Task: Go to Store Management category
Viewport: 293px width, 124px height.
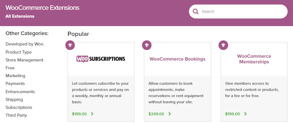Action: pyautogui.click(x=25, y=60)
